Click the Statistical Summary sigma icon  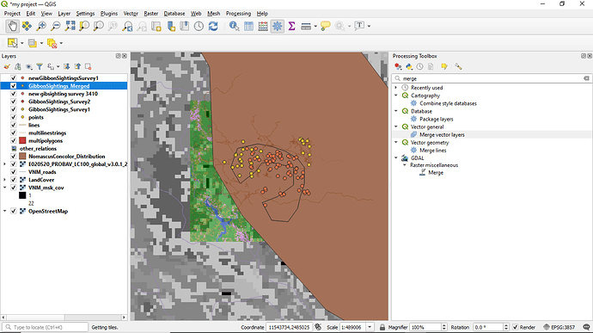[291, 26]
